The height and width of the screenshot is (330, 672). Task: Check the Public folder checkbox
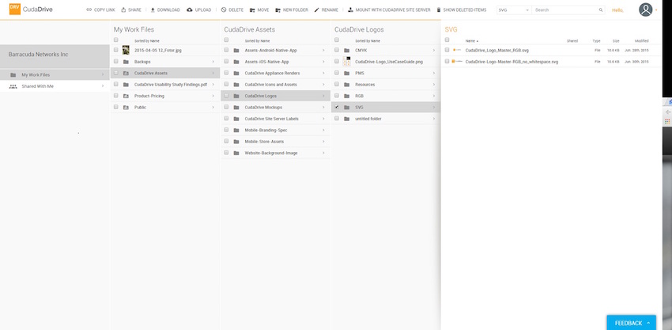(115, 107)
